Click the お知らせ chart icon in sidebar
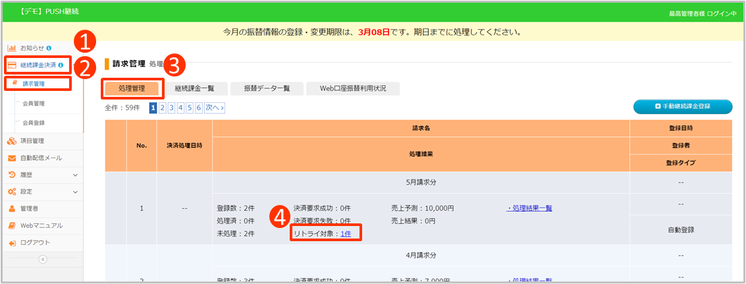 [x=12, y=48]
